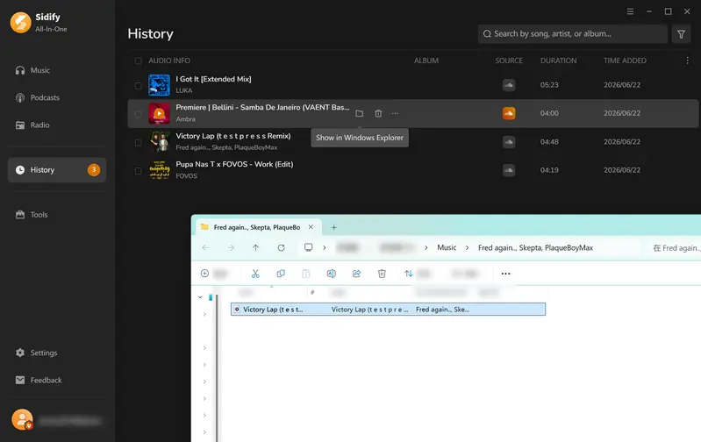
Task: Click the filter funnel icon beside search
Action: point(681,34)
